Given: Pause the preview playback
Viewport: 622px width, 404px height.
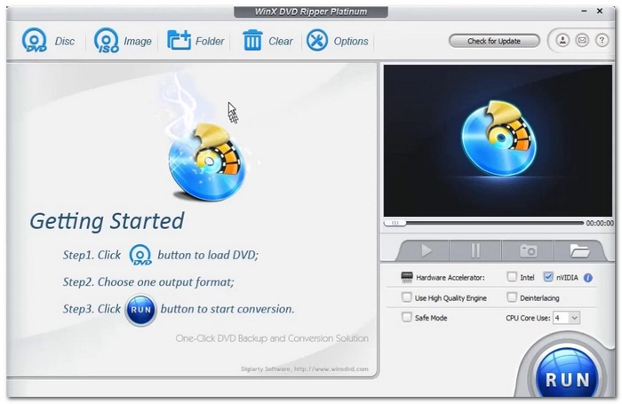Looking at the screenshot, I should tap(475, 250).
